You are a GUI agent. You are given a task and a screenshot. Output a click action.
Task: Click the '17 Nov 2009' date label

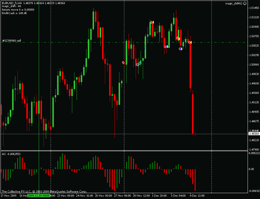tap(8, 196)
